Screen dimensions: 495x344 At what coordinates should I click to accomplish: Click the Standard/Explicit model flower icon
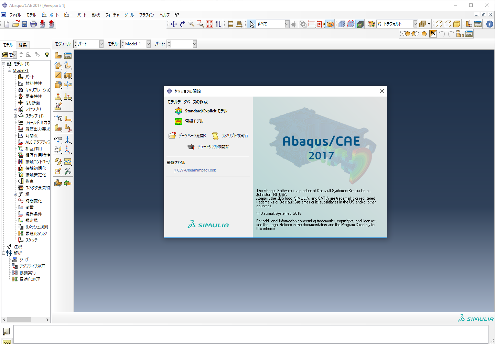[178, 111]
